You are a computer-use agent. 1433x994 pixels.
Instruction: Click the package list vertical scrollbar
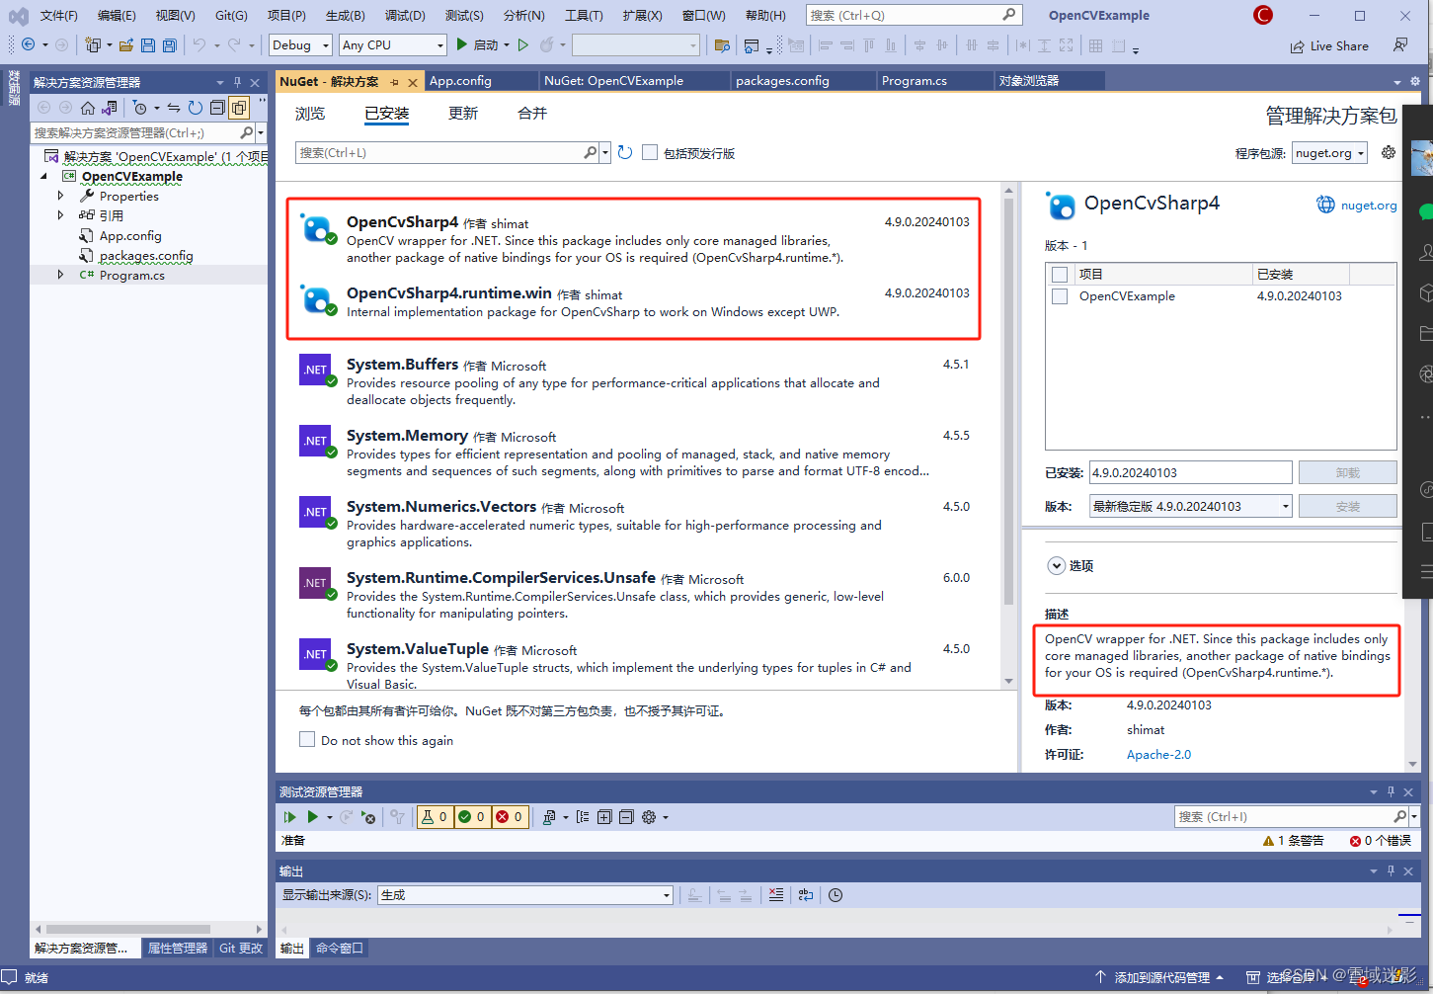pos(1008,400)
